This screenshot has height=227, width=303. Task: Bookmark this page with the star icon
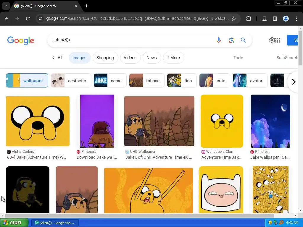234,19
